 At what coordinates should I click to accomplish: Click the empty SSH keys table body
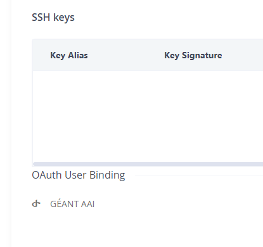148,117
